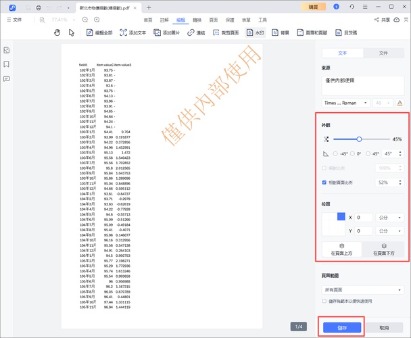Image resolution: width=411 pixels, height=338 pixels.
Task: Open the comments panel in left sidebar
Action: click(6, 78)
